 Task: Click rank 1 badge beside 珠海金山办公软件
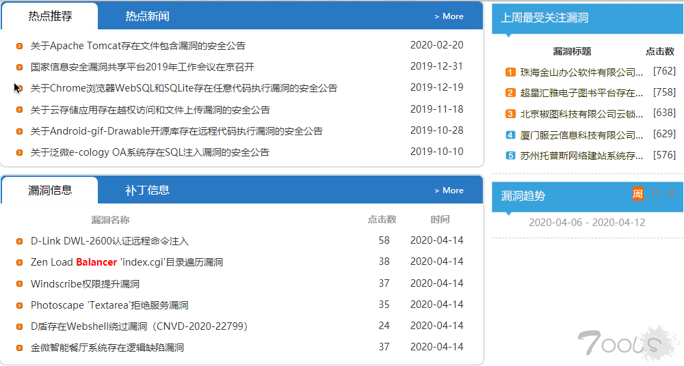tap(510, 72)
